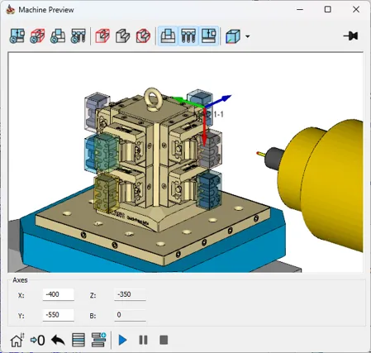Select the red wireframe cube display icon
Screen dimensions: 371x353
click(102, 36)
